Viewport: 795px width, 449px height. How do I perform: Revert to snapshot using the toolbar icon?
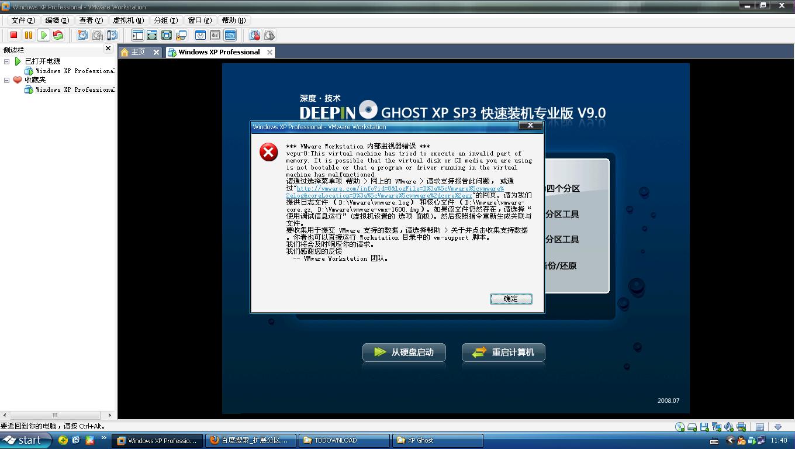[x=98, y=35]
